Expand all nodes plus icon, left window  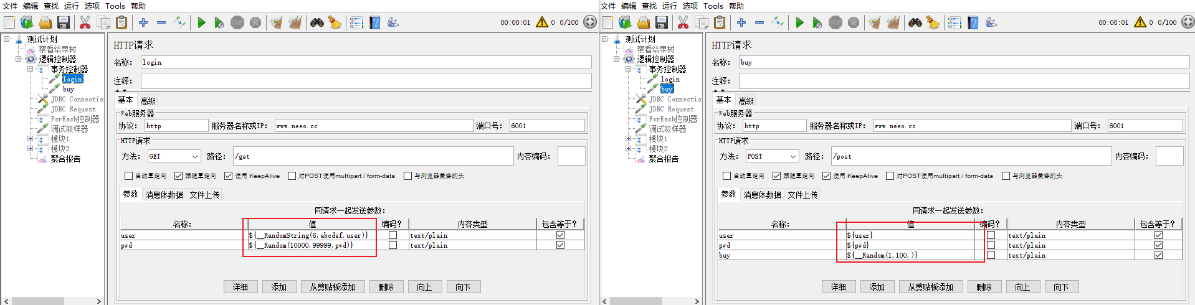point(143,22)
